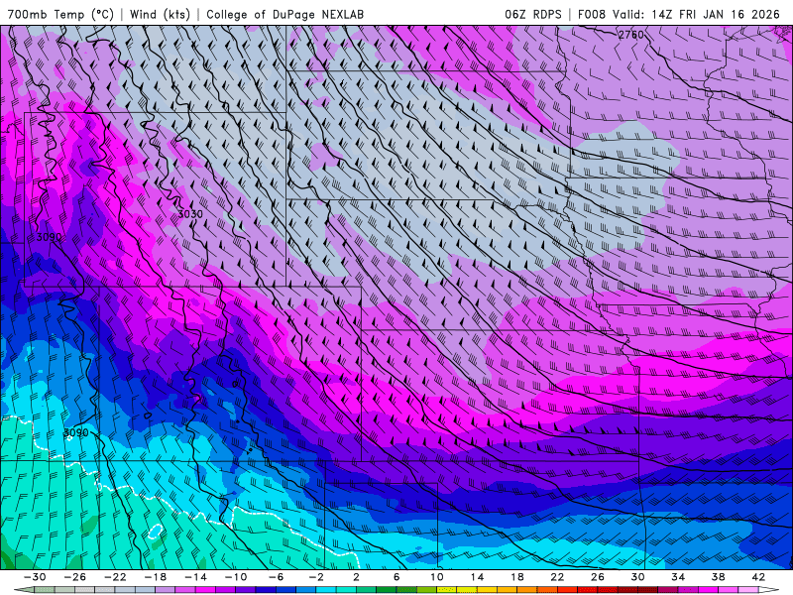This screenshot has width=793, height=595.
Task: Select the positive 26 legend value
Action: (598, 577)
